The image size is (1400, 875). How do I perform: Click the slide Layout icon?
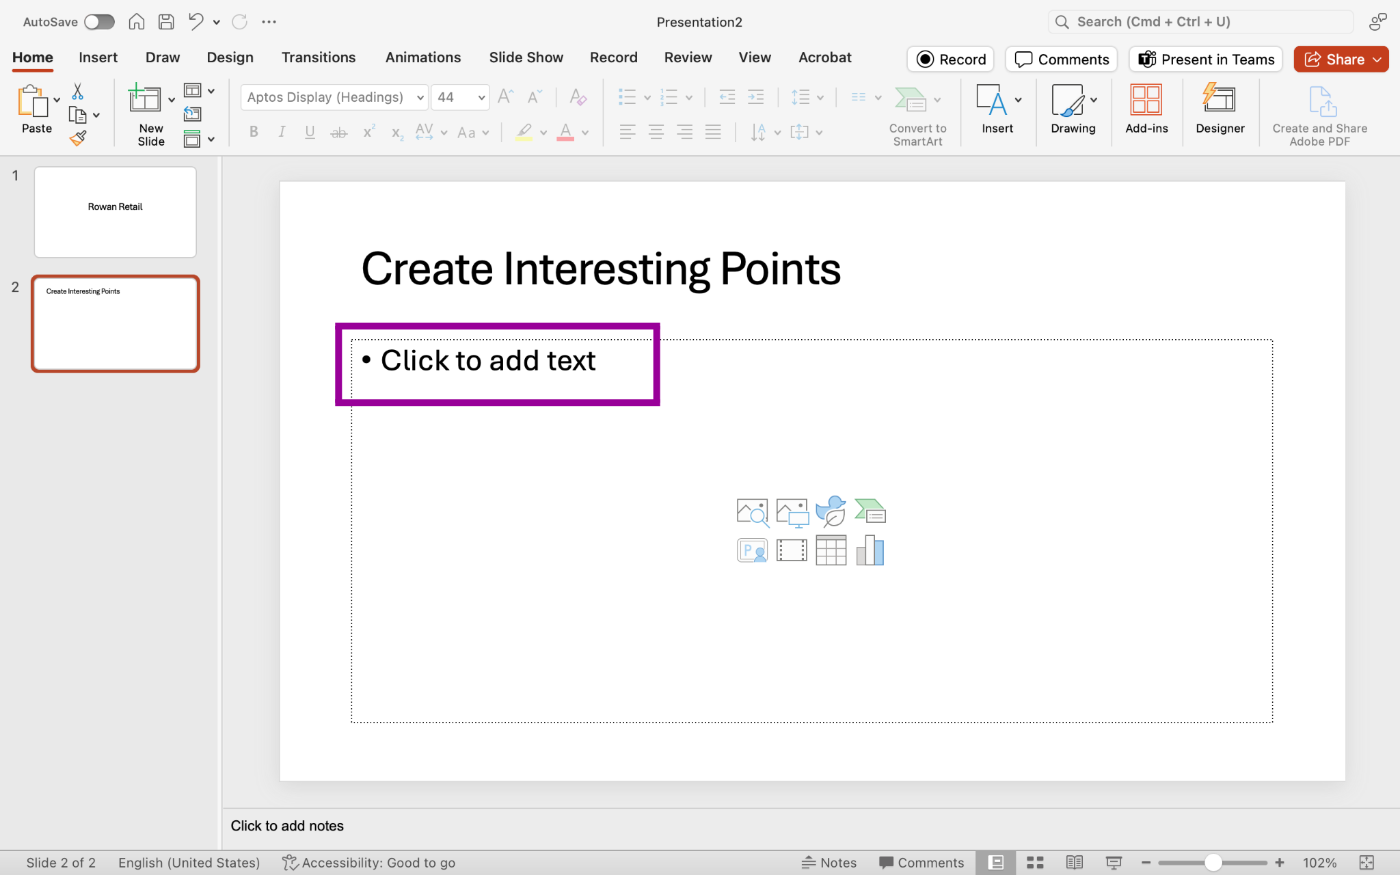(193, 90)
